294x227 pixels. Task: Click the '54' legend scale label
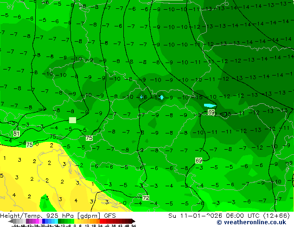pos(134,226)
